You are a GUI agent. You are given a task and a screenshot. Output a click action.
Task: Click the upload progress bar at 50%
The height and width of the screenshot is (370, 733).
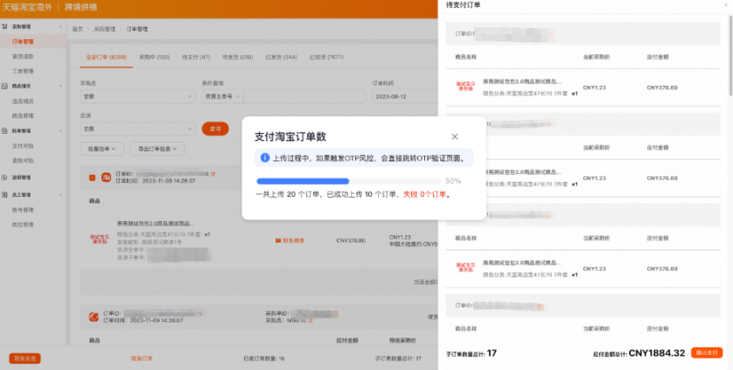pyautogui.click(x=349, y=181)
